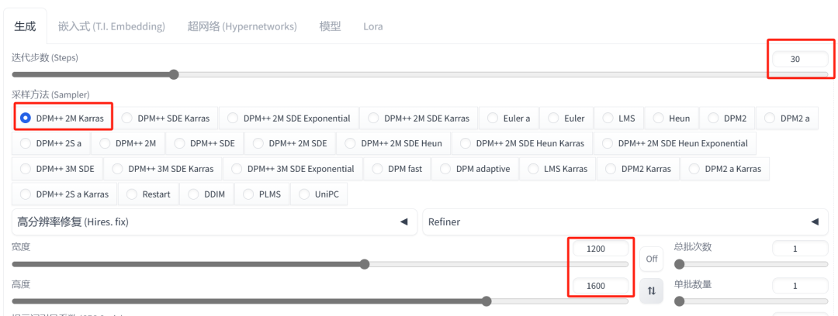Select the DPM2 a sampler
The height and width of the screenshot is (316, 838).
788,118
